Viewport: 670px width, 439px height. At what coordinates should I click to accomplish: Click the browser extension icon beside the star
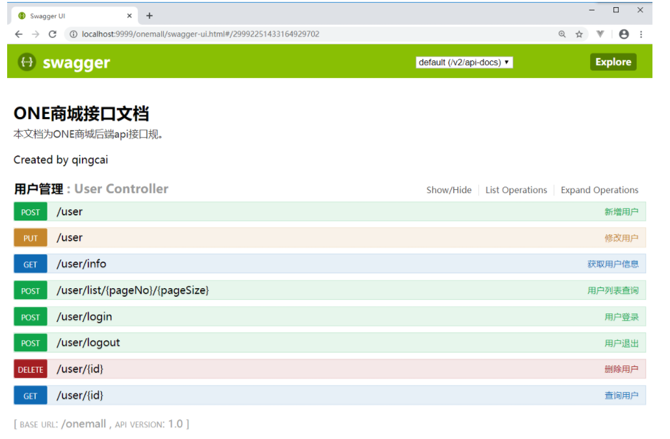pyautogui.click(x=600, y=34)
